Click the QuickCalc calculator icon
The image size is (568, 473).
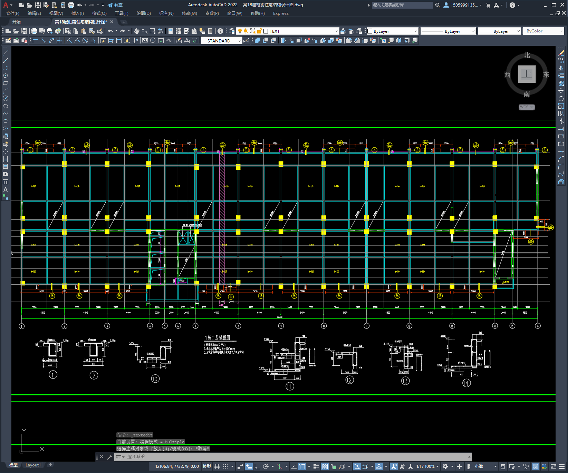point(210,31)
